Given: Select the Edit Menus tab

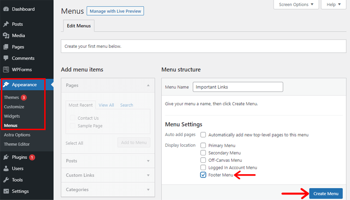Looking at the screenshot, I should click(x=78, y=26).
